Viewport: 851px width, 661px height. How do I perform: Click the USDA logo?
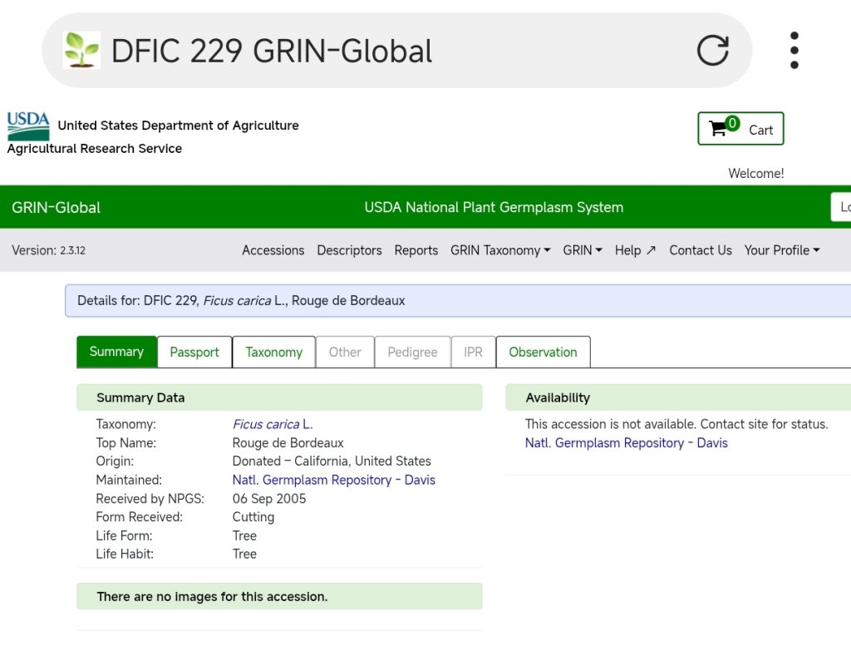[28, 126]
